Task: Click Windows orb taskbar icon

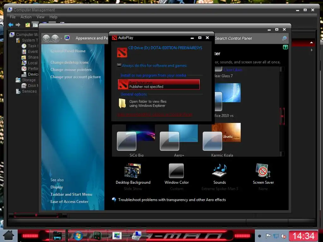Action: [x=78, y=236]
